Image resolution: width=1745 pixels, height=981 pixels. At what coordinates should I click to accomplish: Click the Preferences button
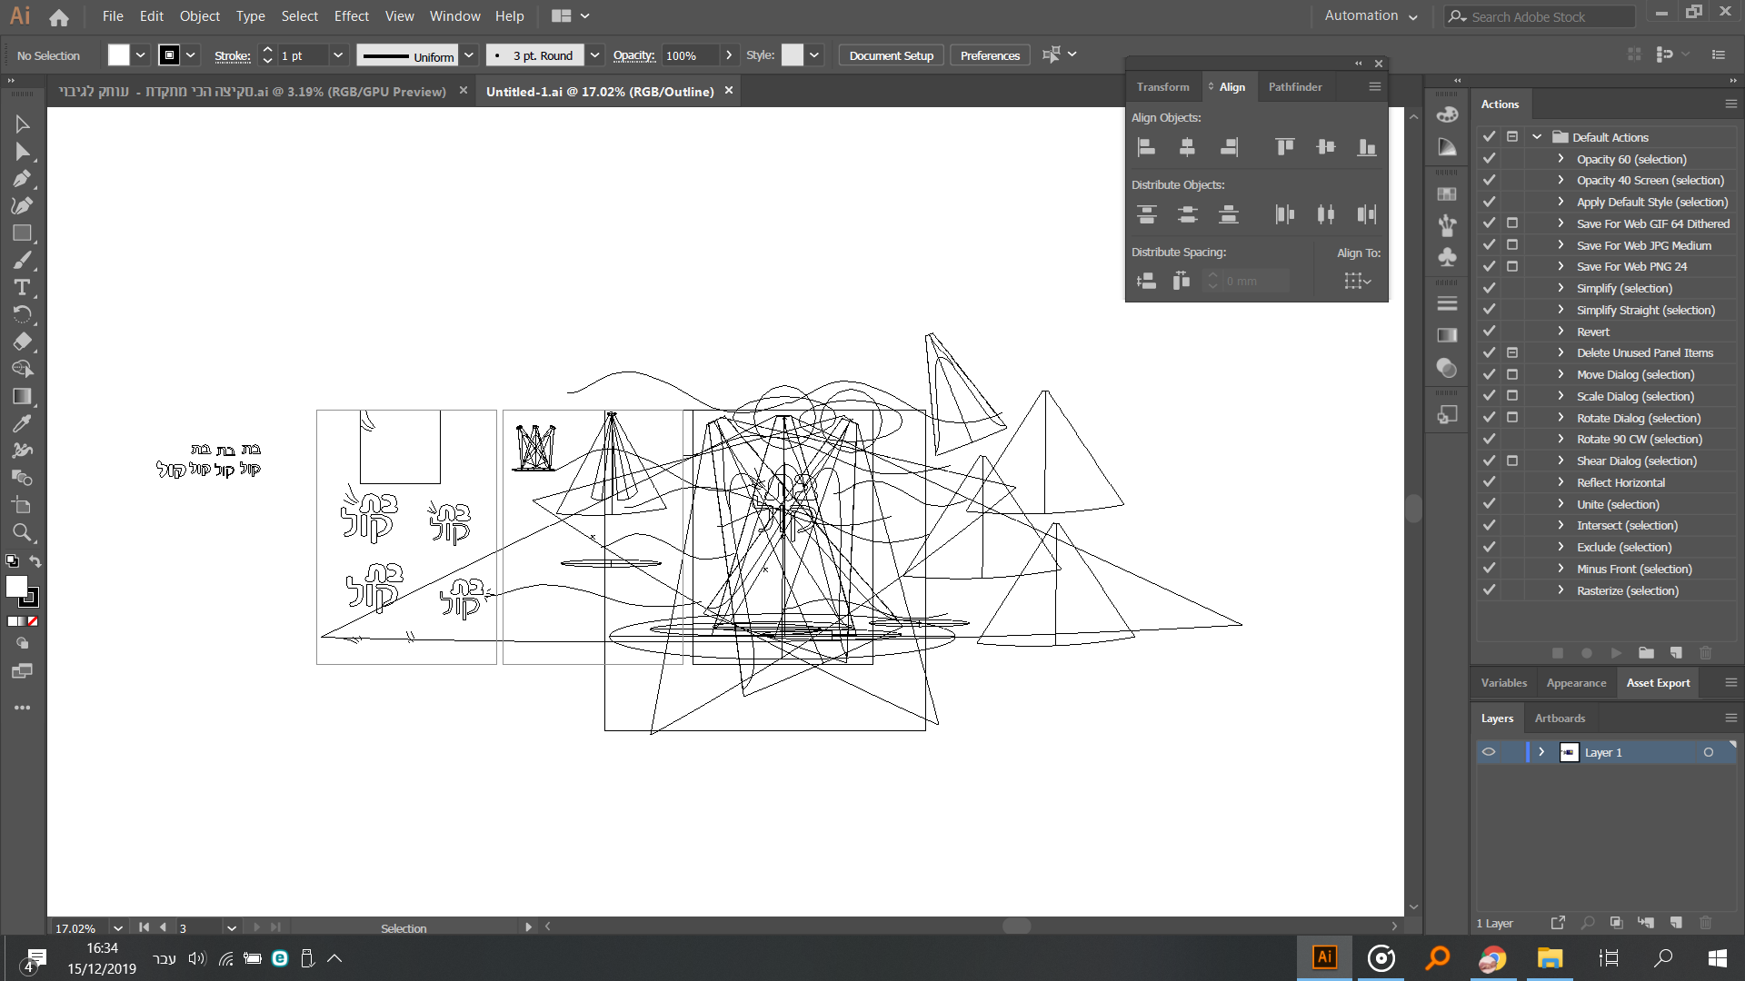pos(990,55)
